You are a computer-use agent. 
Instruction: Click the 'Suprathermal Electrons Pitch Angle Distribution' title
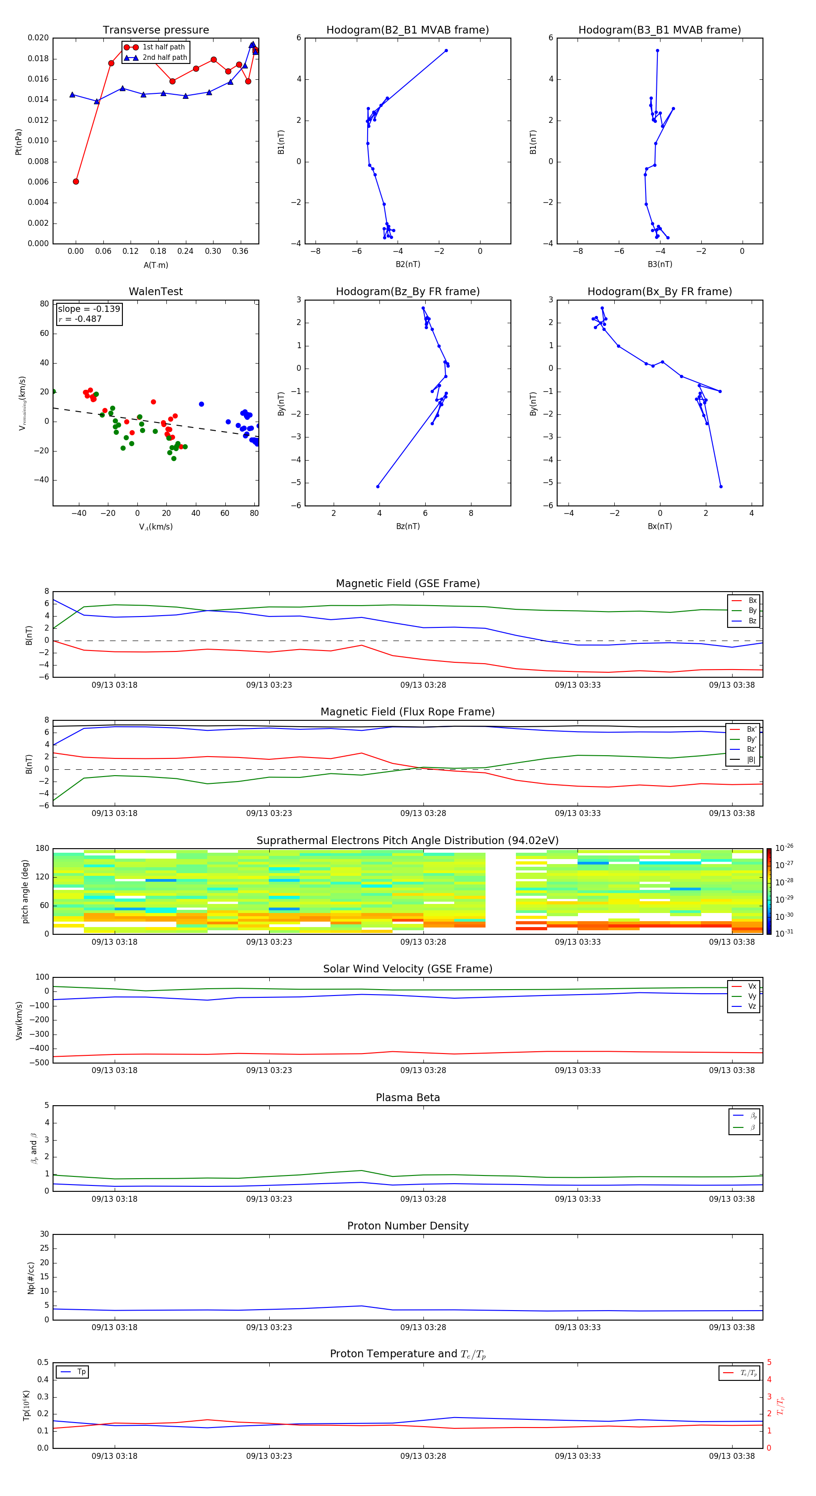[x=408, y=841]
